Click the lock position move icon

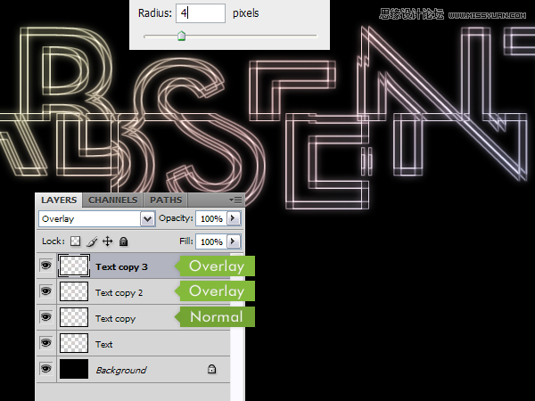point(107,241)
